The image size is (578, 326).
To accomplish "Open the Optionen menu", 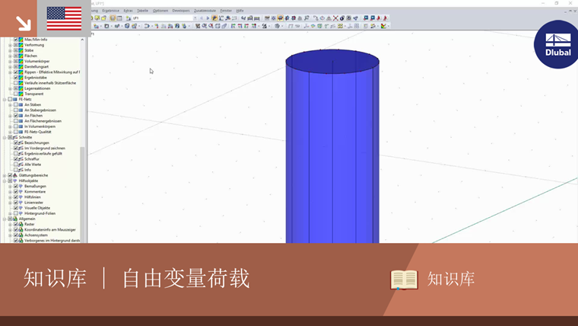I will pos(160,11).
